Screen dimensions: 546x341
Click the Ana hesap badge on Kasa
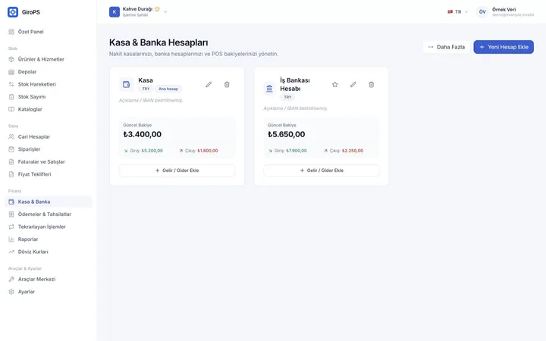[x=168, y=89]
